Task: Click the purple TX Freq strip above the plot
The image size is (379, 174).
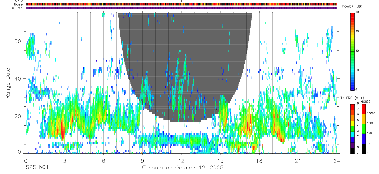Action: 181,8
